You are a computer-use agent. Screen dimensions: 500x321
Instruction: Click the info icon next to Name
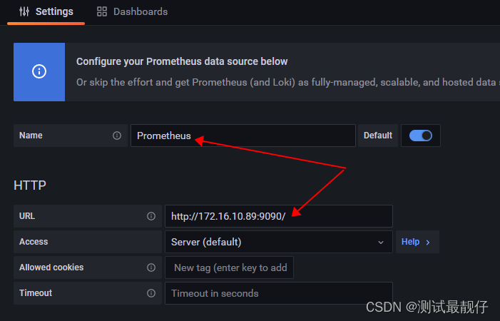117,136
